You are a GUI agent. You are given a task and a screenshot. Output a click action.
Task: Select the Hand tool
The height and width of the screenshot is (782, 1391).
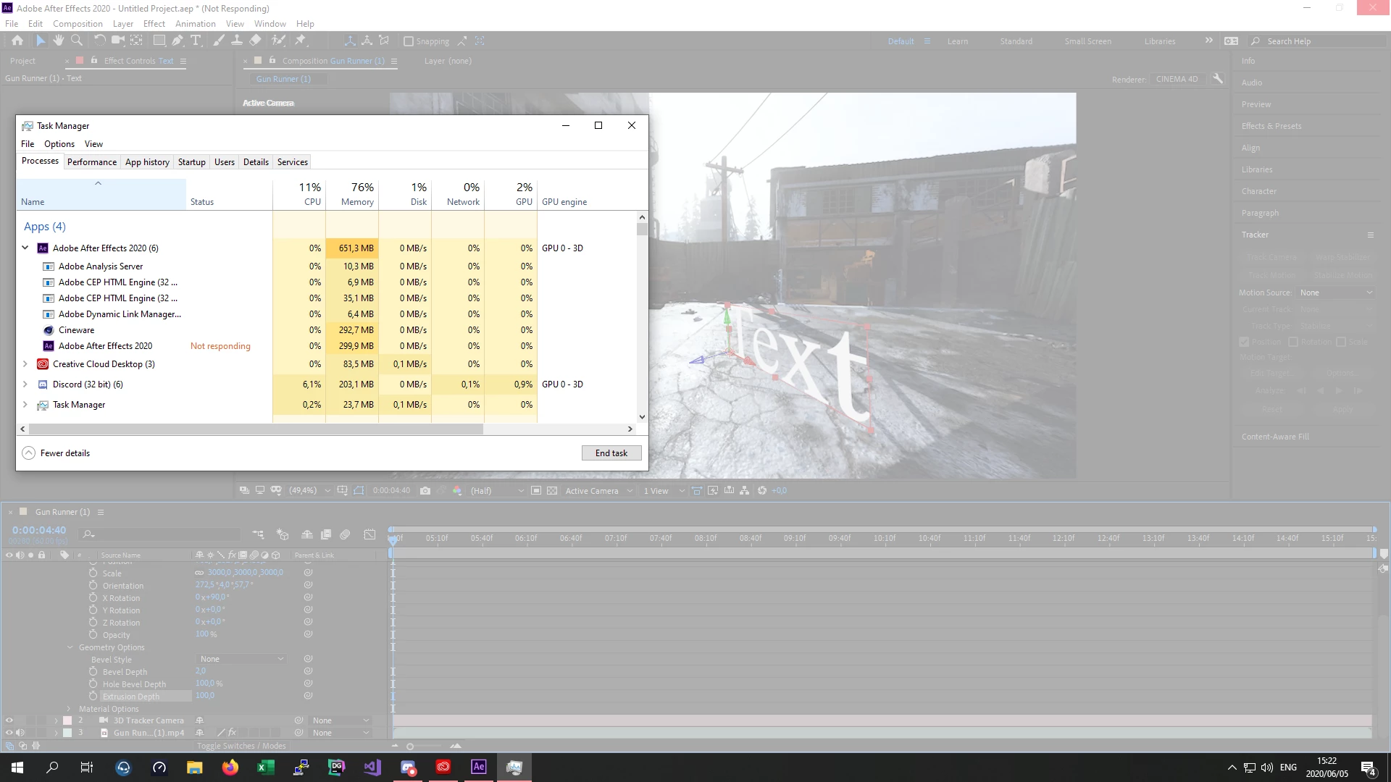pyautogui.click(x=59, y=41)
